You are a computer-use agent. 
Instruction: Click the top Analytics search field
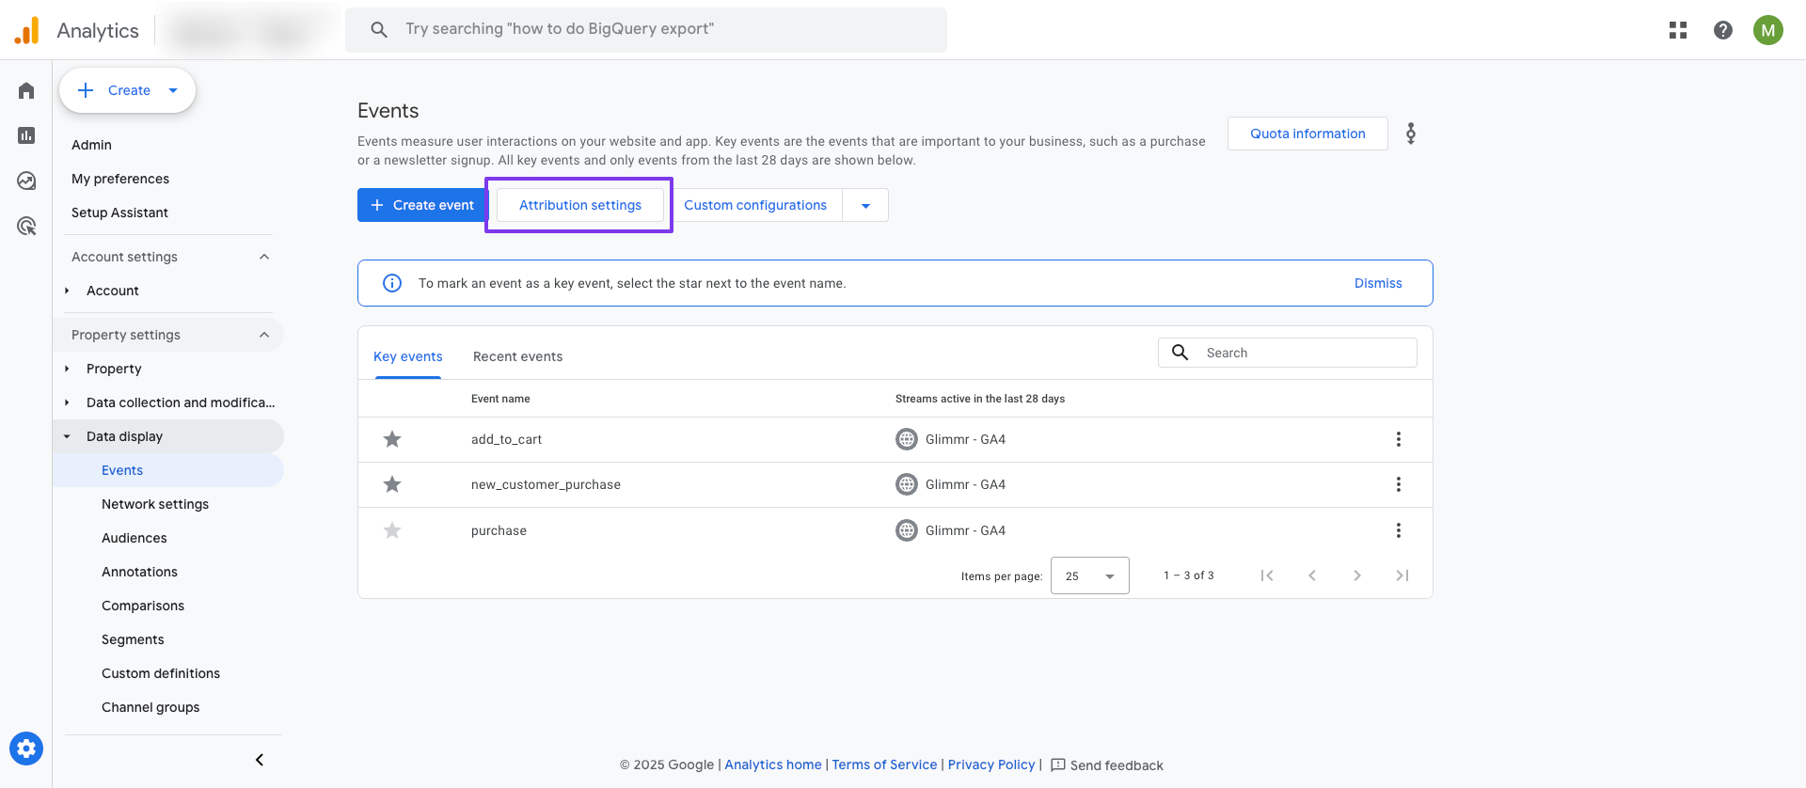[646, 29]
